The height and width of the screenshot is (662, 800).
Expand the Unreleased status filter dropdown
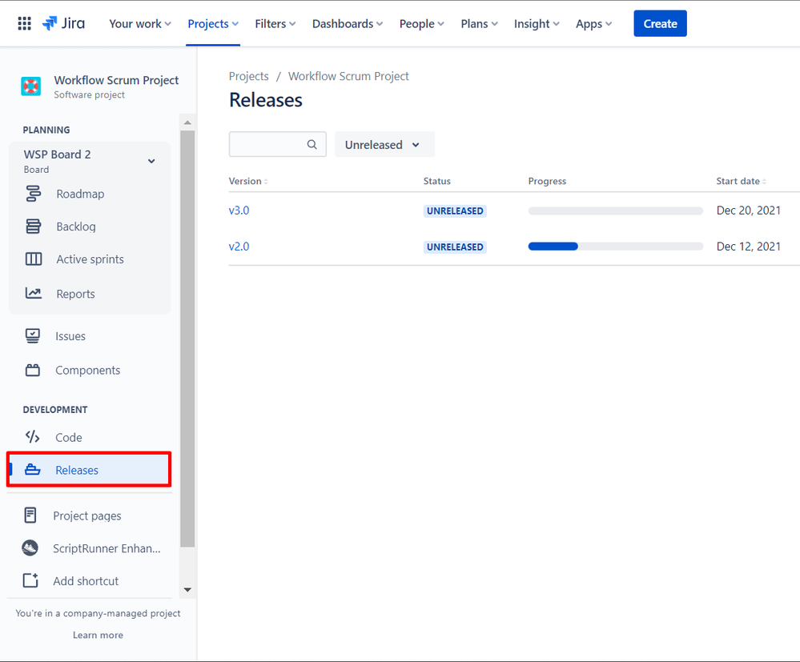tap(384, 144)
